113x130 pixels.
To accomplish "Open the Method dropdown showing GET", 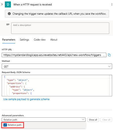I will pyautogui.click(x=57, y=66).
